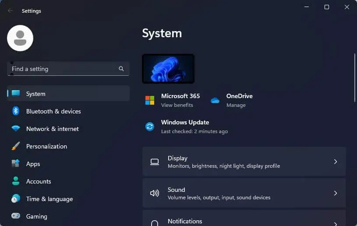Screen dimensions: 357x226
Task: Click the Find a setting field
Action: point(68,69)
